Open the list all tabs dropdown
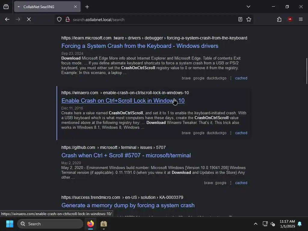308x231 pixels. (248, 7)
